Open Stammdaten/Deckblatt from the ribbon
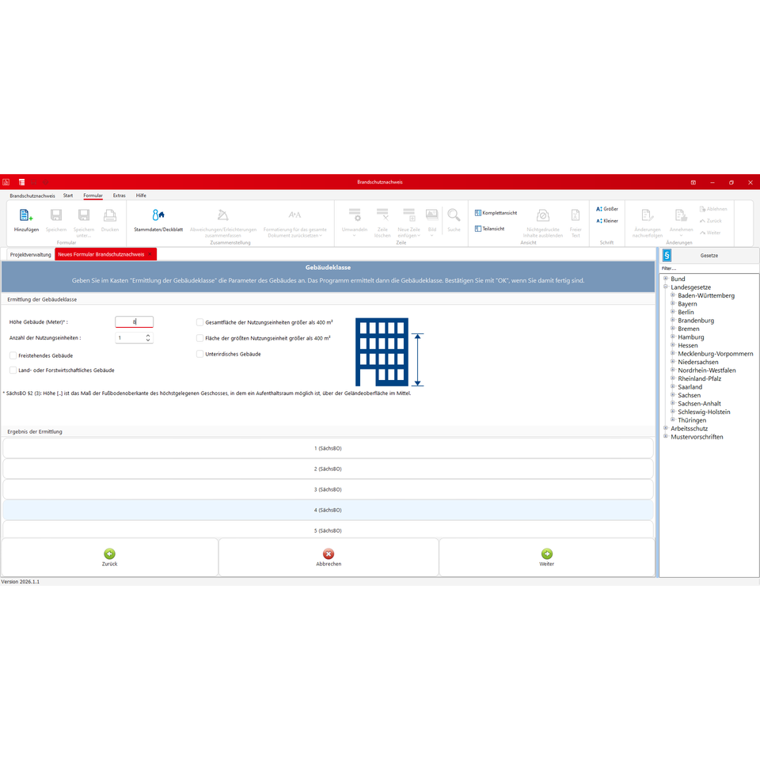The width and height of the screenshot is (760, 760). coord(158,215)
